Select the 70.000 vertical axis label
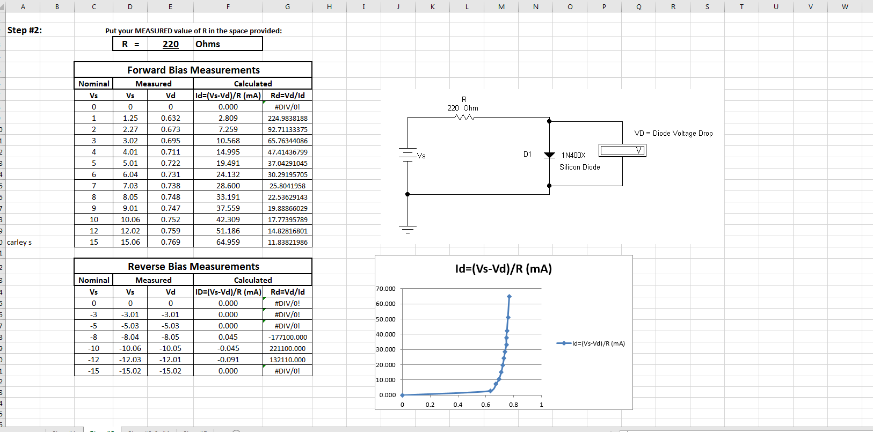The image size is (873, 432). (385, 289)
